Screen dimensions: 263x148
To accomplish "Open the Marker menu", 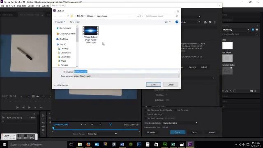I will point(31,6).
